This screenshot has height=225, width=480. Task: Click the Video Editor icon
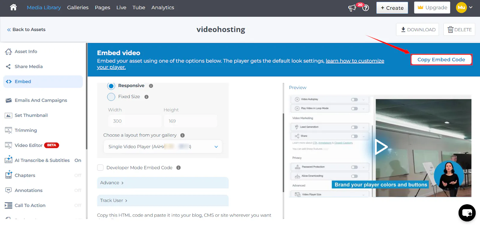point(8,145)
